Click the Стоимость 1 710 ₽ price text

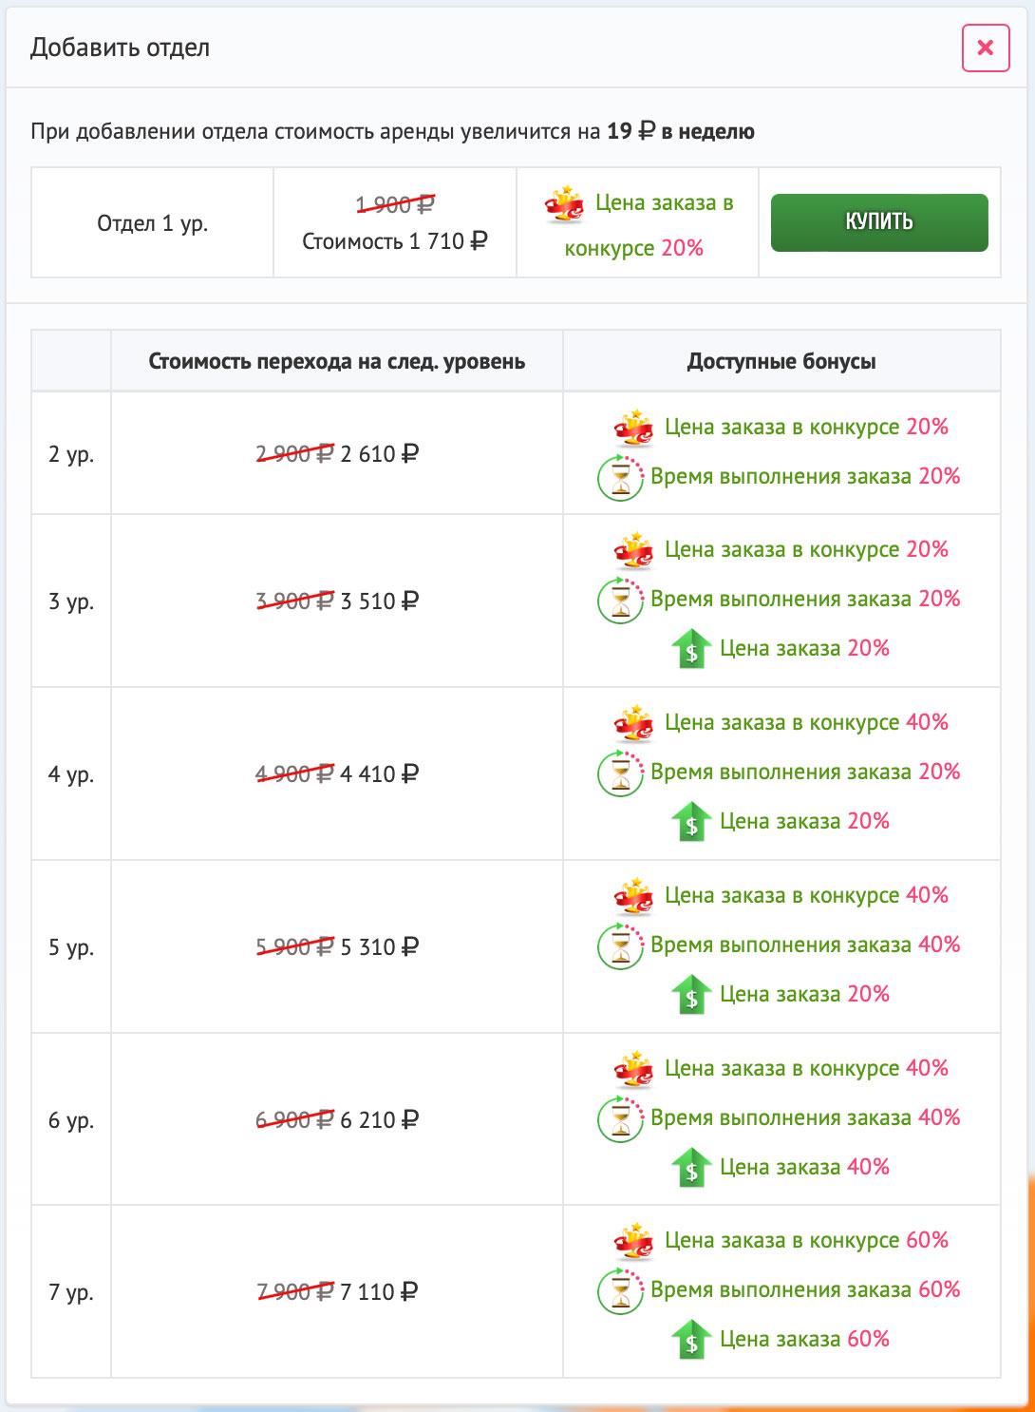tap(395, 241)
